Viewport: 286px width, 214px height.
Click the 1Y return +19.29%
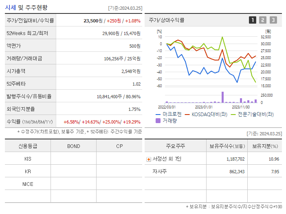(x=132, y=122)
